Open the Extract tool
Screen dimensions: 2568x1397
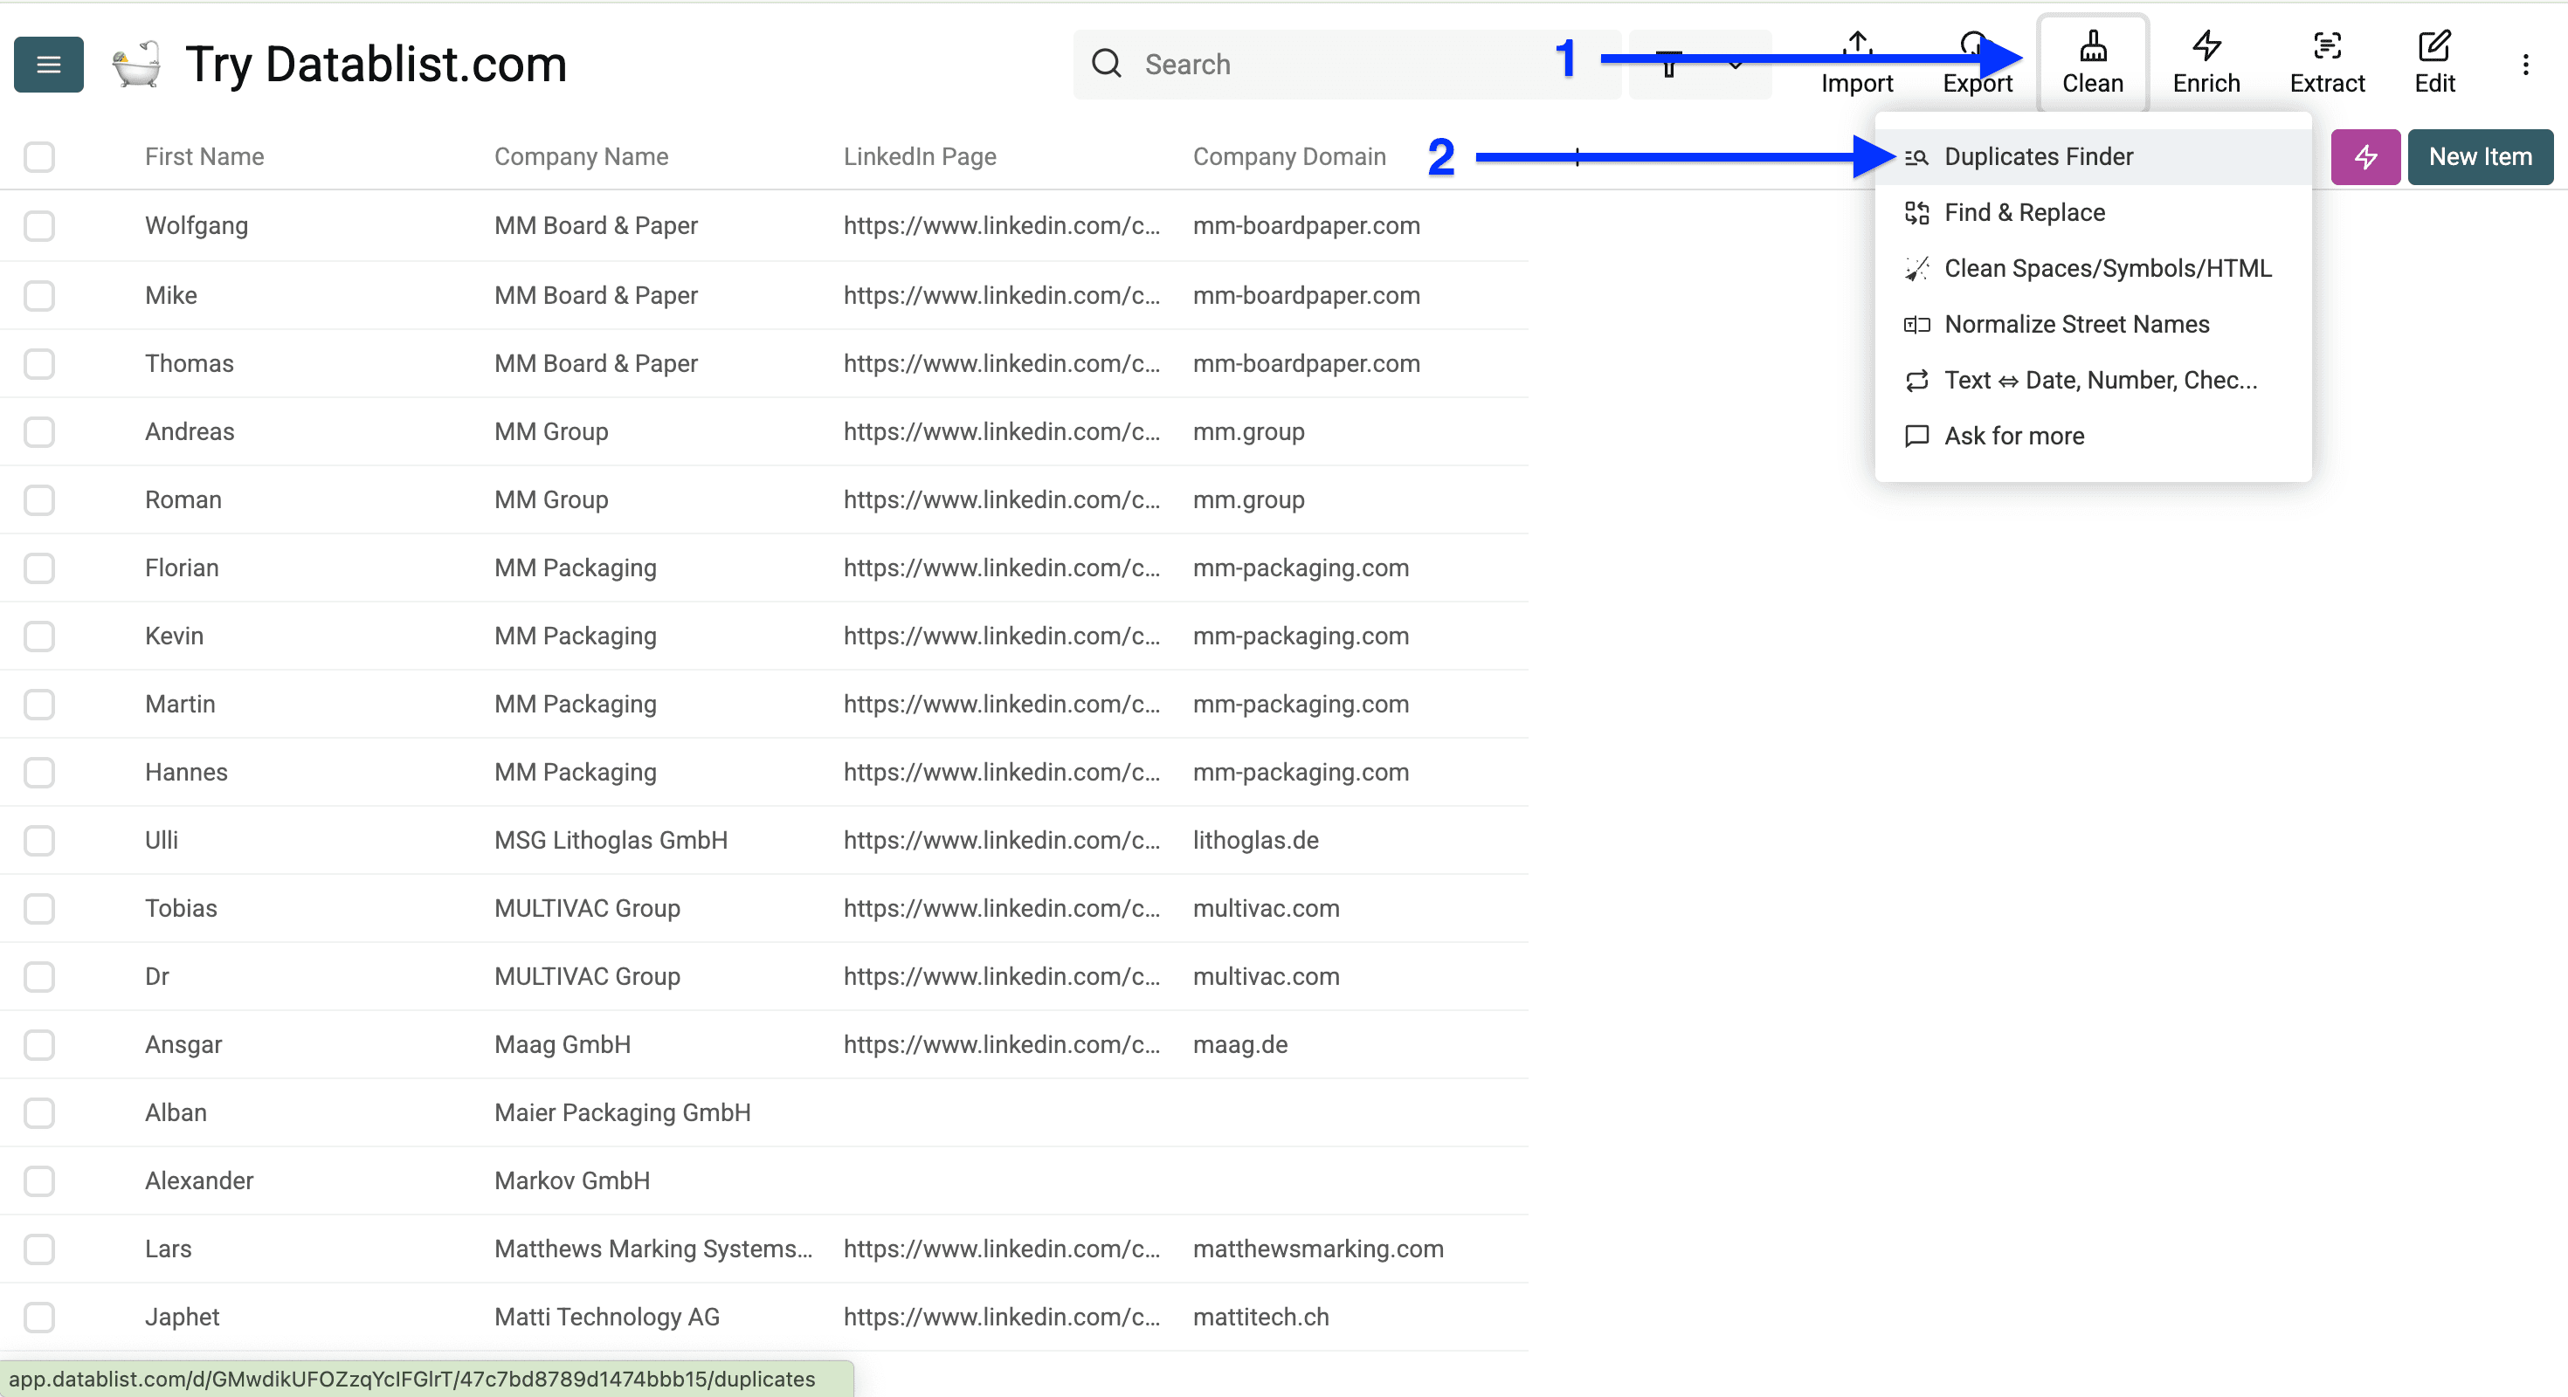(2327, 62)
